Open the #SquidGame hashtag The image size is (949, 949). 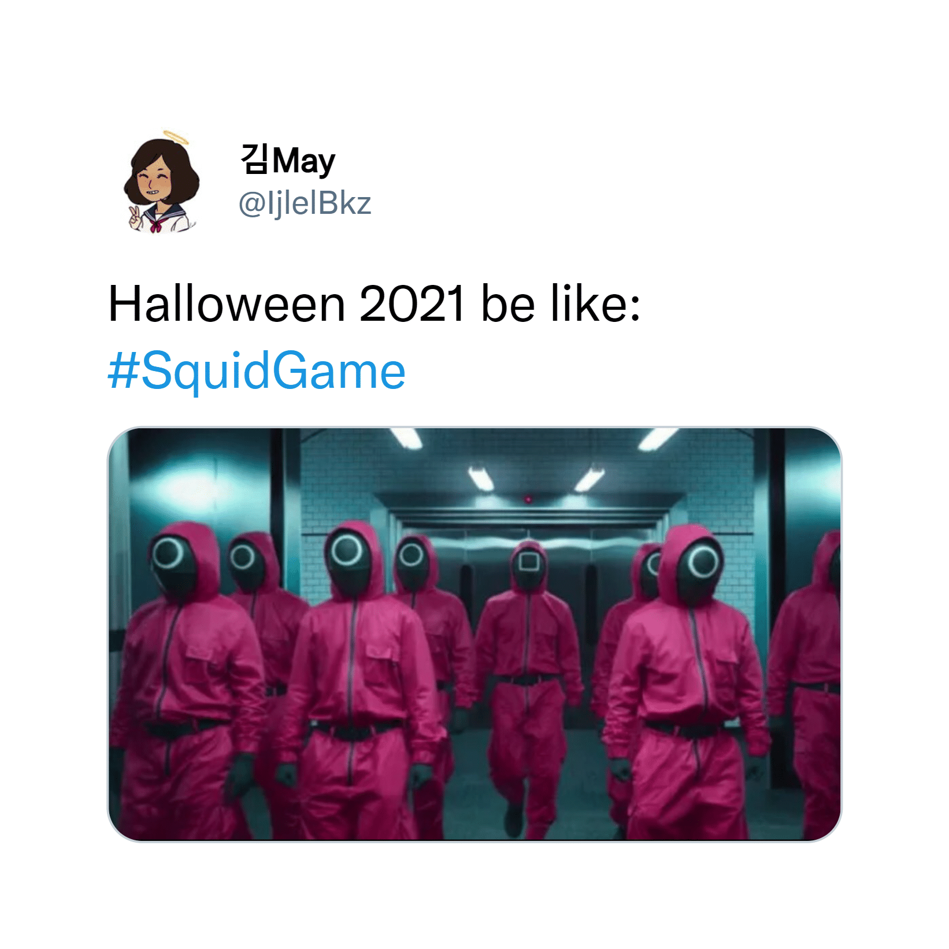(x=257, y=370)
